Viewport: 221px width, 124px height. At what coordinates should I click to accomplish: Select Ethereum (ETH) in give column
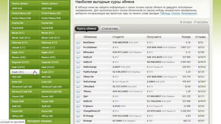[25, 43]
